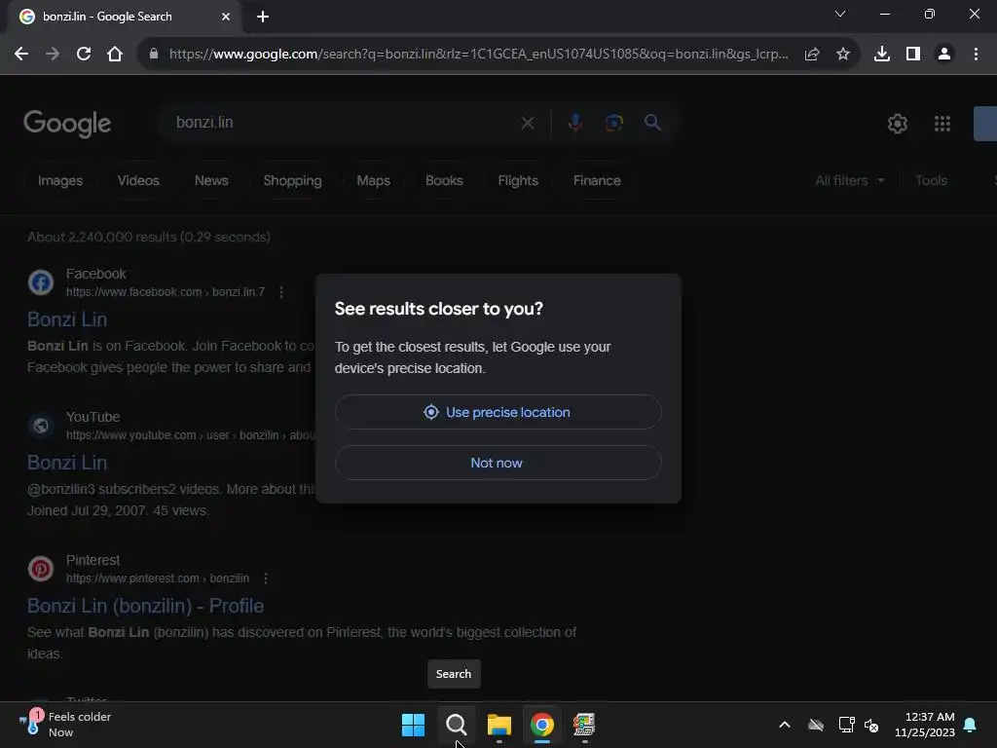Clear the Google search box

pyautogui.click(x=528, y=123)
